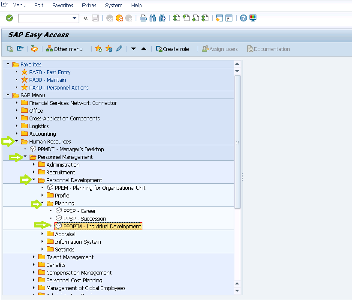
Task: Click the Last Page icon
Action: pyautogui.click(x=205, y=18)
